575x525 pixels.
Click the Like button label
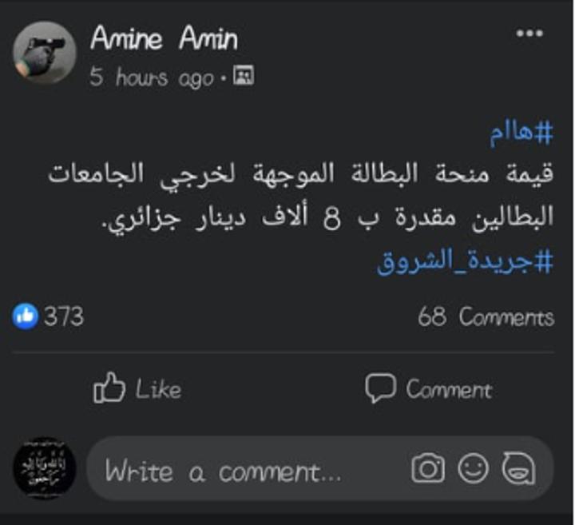click(158, 389)
